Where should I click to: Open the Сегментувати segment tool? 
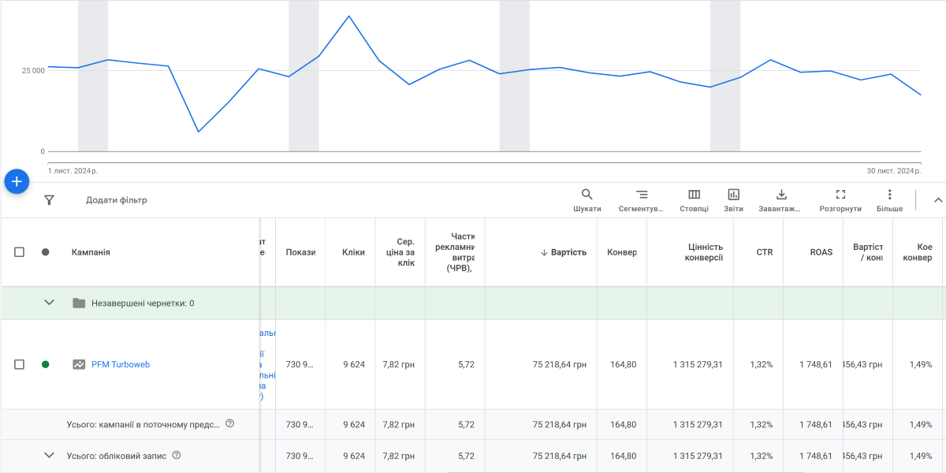[641, 195]
